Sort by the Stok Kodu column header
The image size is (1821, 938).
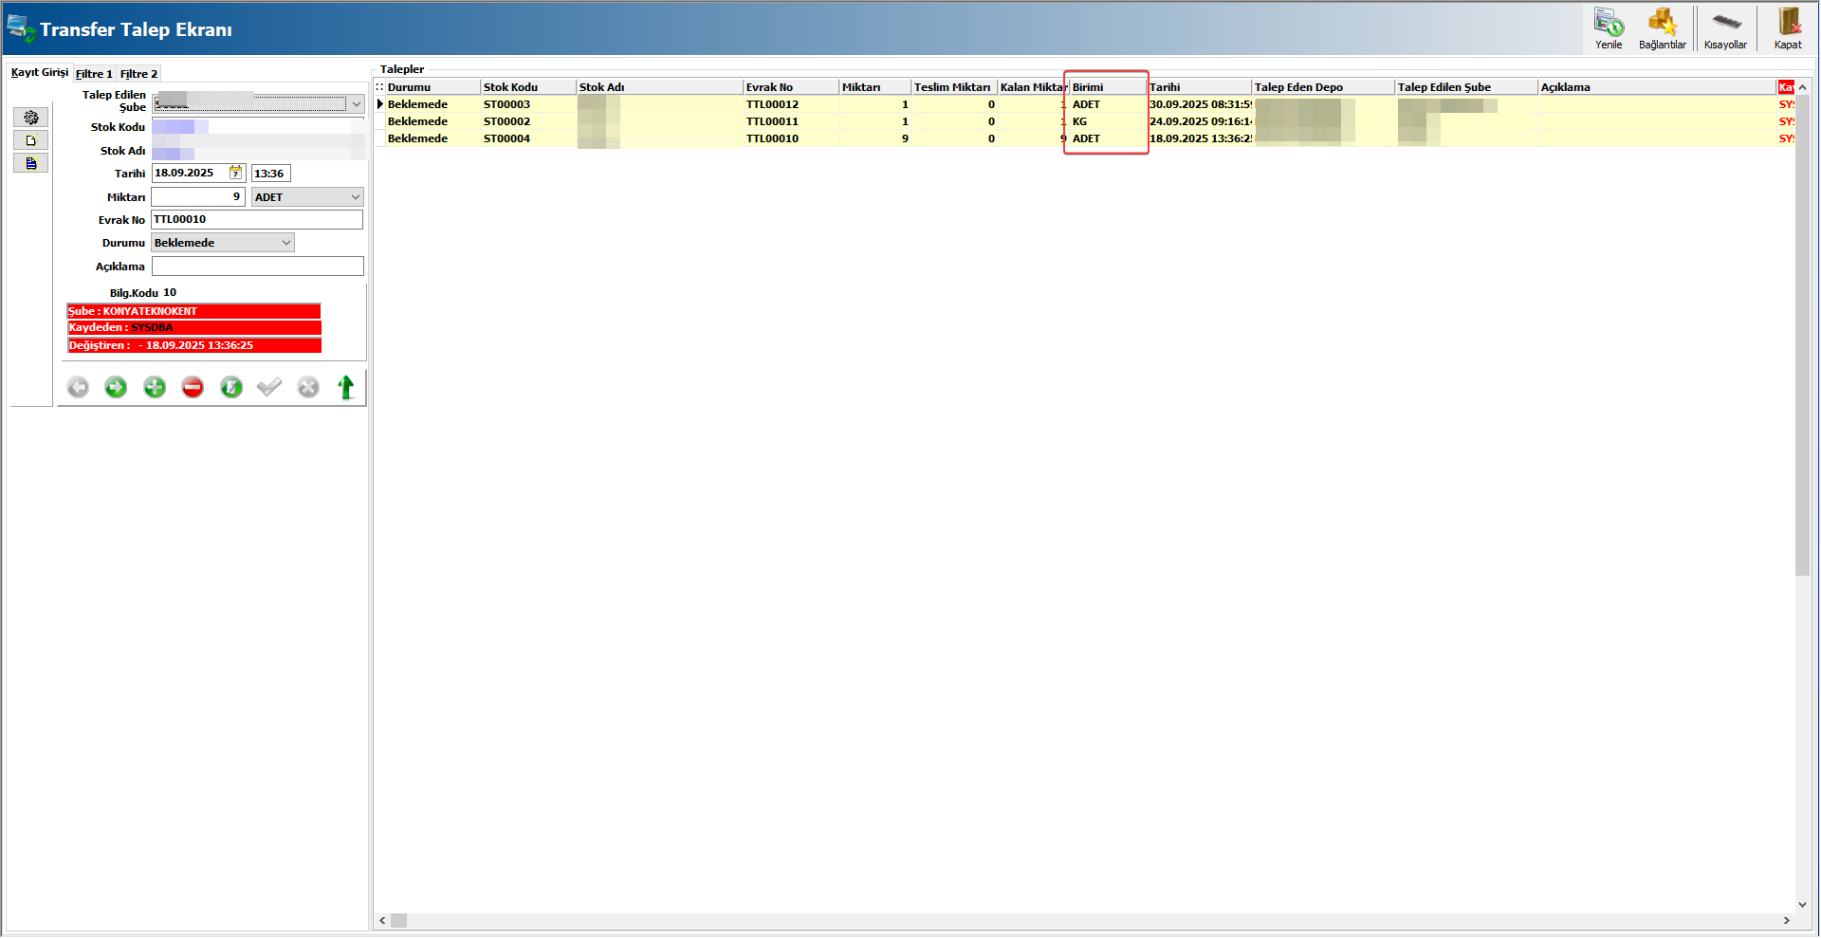point(526,87)
